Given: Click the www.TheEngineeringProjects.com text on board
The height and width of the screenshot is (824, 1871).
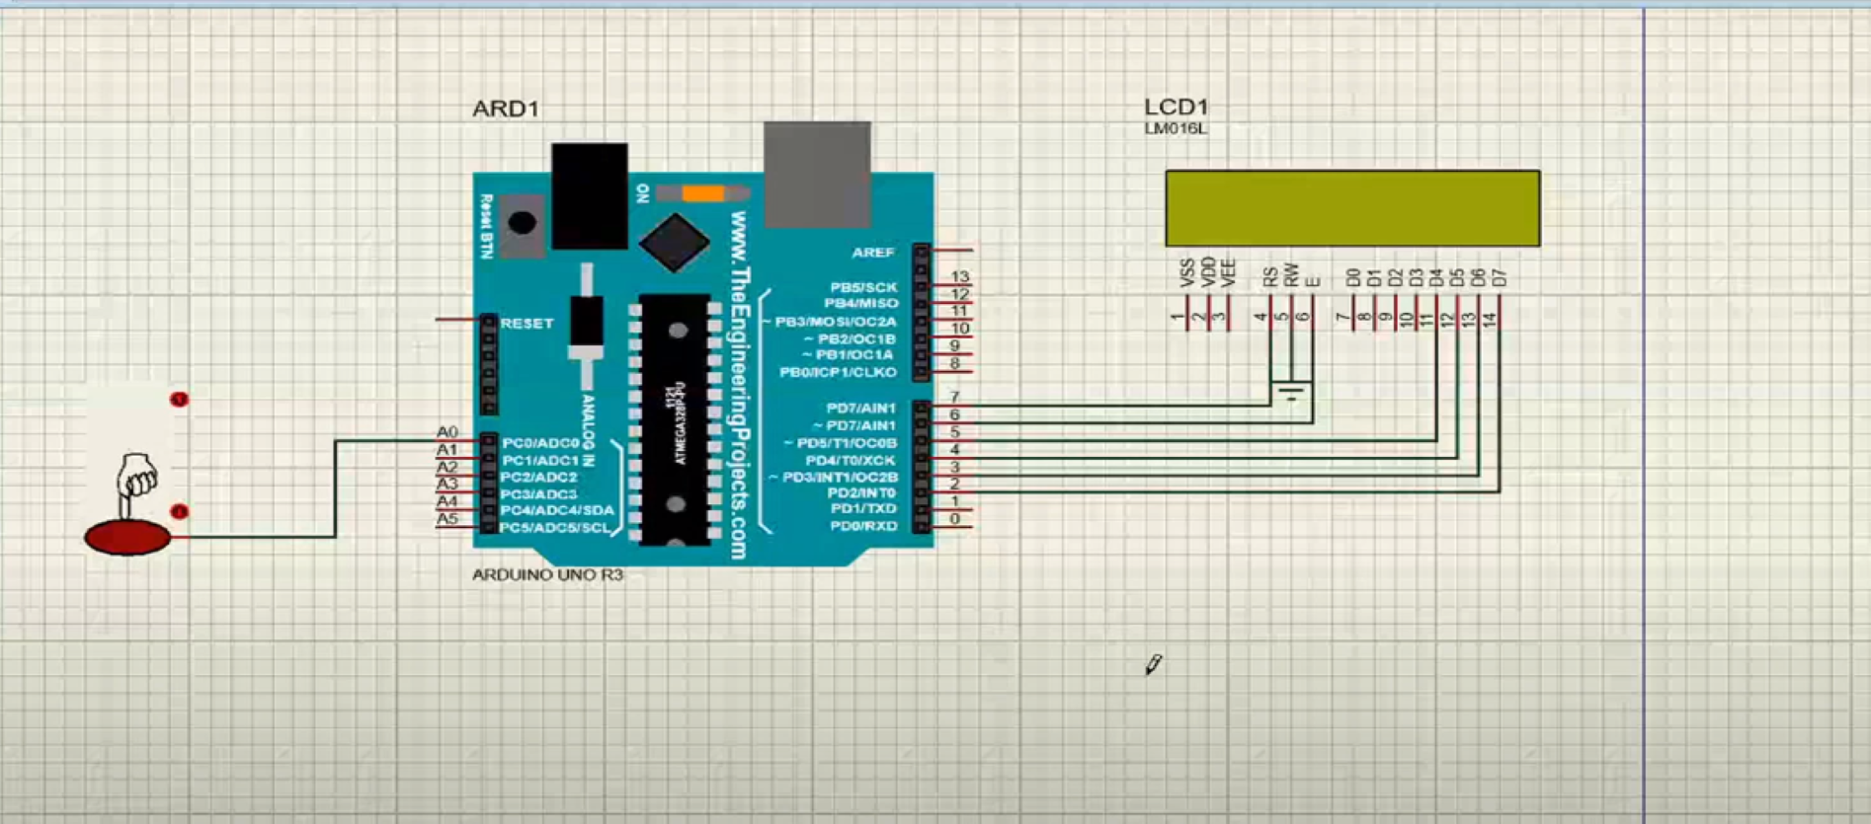Looking at the screenshot, I should (739, 385).
